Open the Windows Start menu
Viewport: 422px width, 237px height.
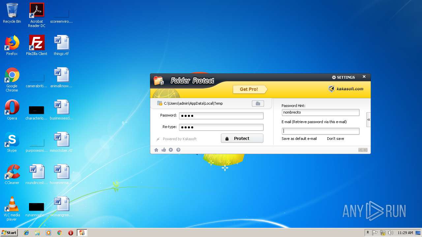(x=9, y=233)
